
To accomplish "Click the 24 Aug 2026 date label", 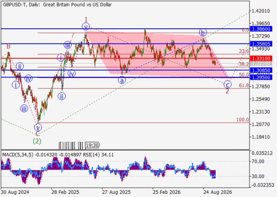I will pos(218,192).
